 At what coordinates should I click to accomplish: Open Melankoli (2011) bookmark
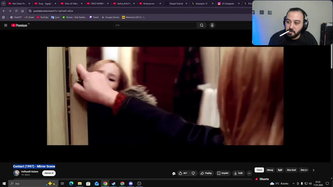(134, 17)
